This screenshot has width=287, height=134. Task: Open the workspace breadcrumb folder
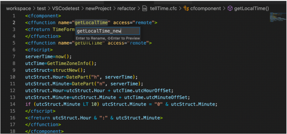click(18, 8)
